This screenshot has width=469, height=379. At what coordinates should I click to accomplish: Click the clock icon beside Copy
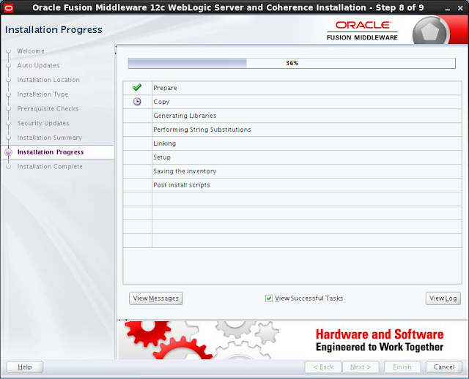(x=137, y=102)
